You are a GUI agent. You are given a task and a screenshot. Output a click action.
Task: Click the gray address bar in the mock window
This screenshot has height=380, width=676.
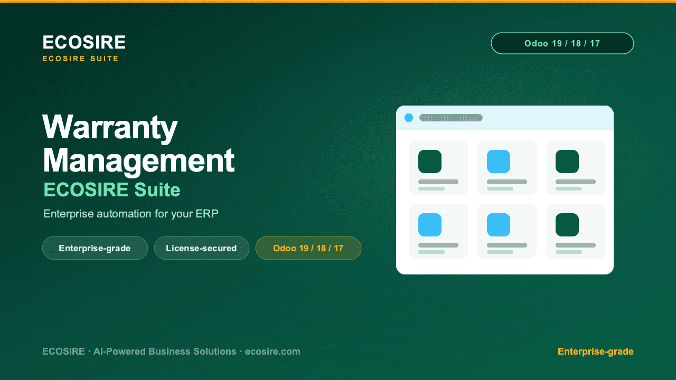point(451,118)
